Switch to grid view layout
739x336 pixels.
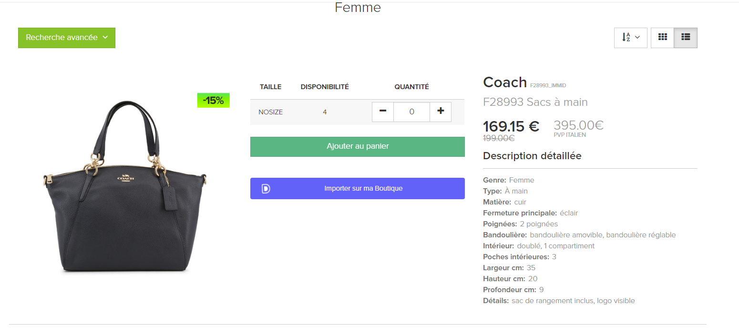(x=662, y=37)
